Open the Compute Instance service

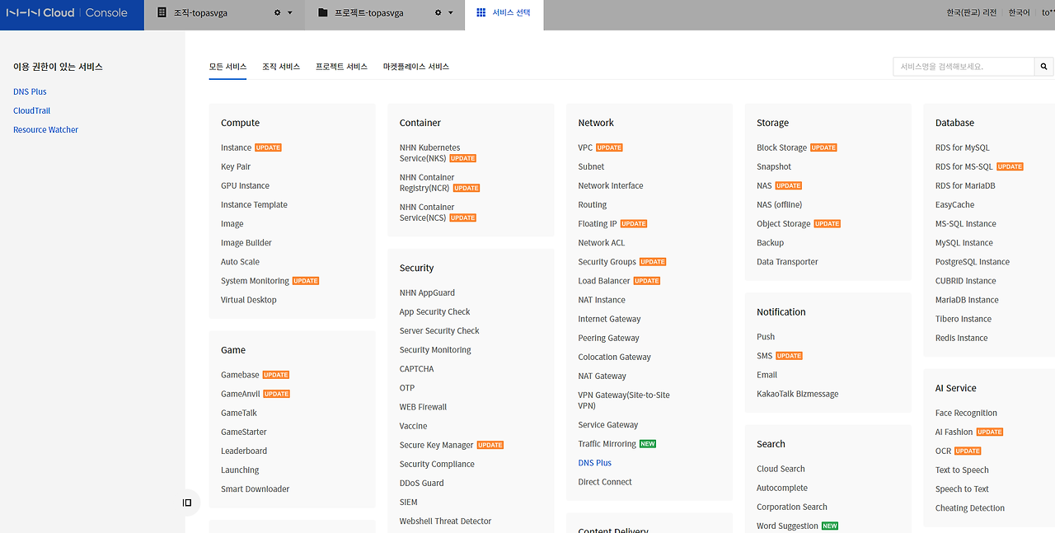point(236,148)
